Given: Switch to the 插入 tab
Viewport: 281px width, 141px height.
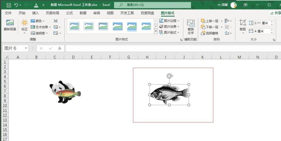Looking at the screenshot, I should pos(35,13).
